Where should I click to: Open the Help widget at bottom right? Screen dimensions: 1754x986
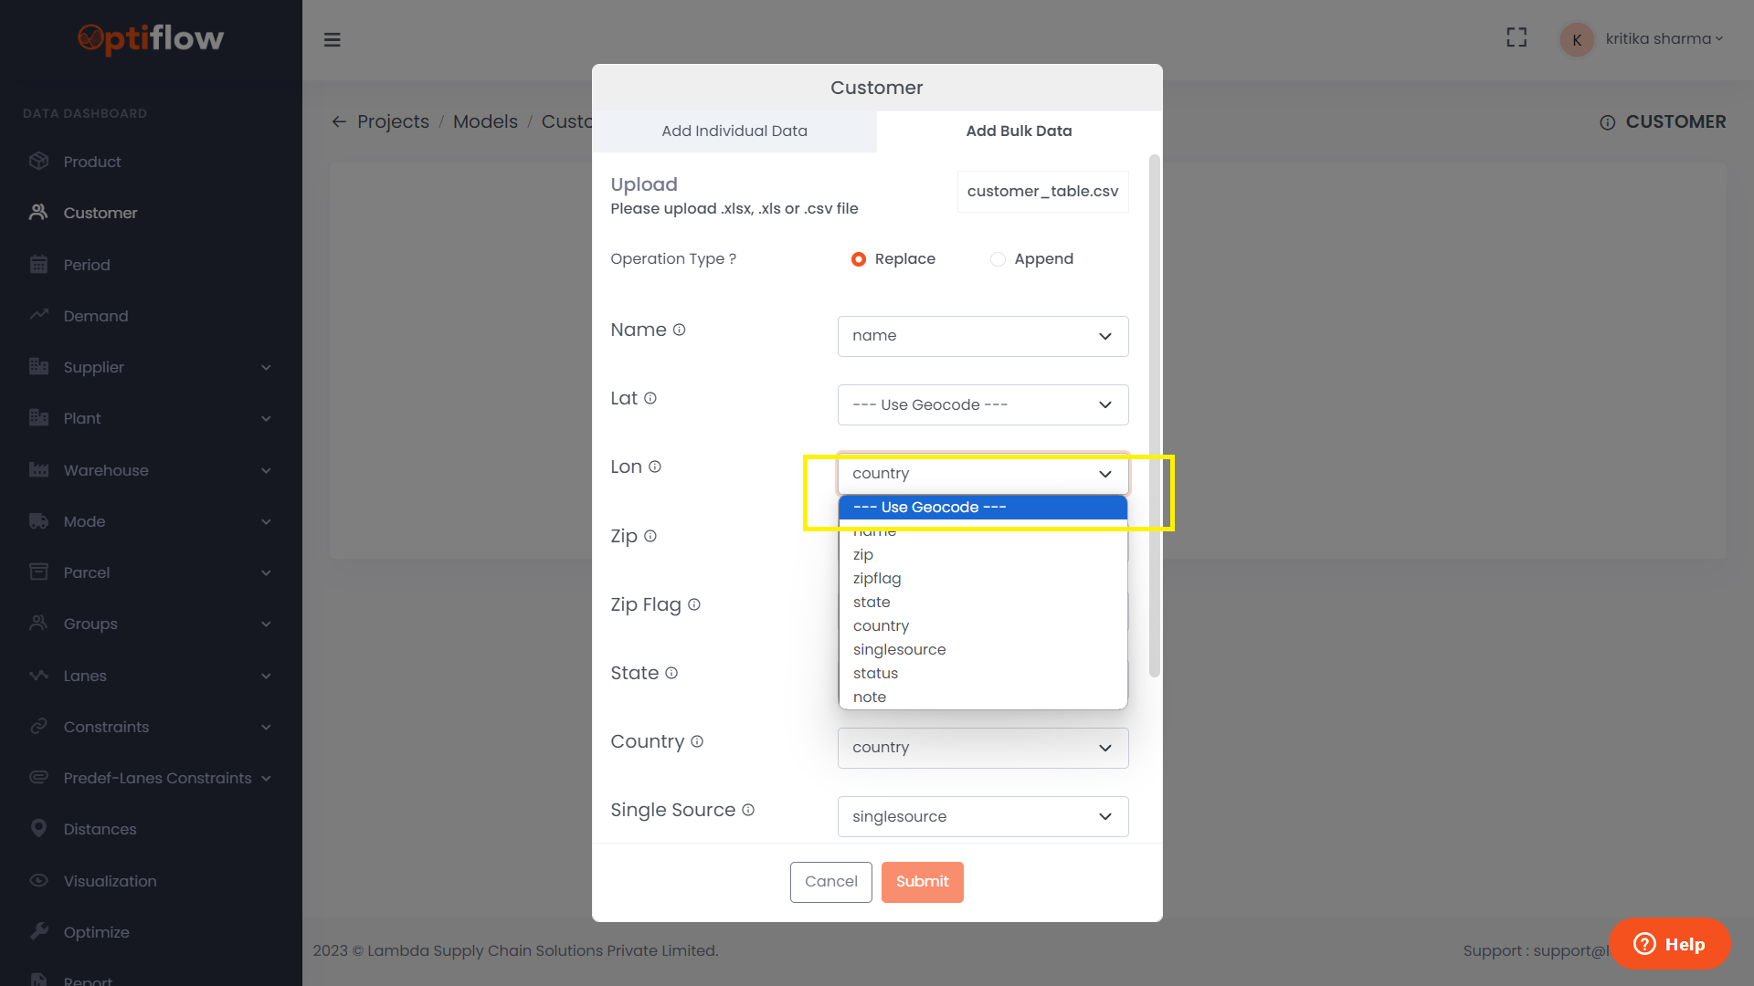click(1669, 944)
